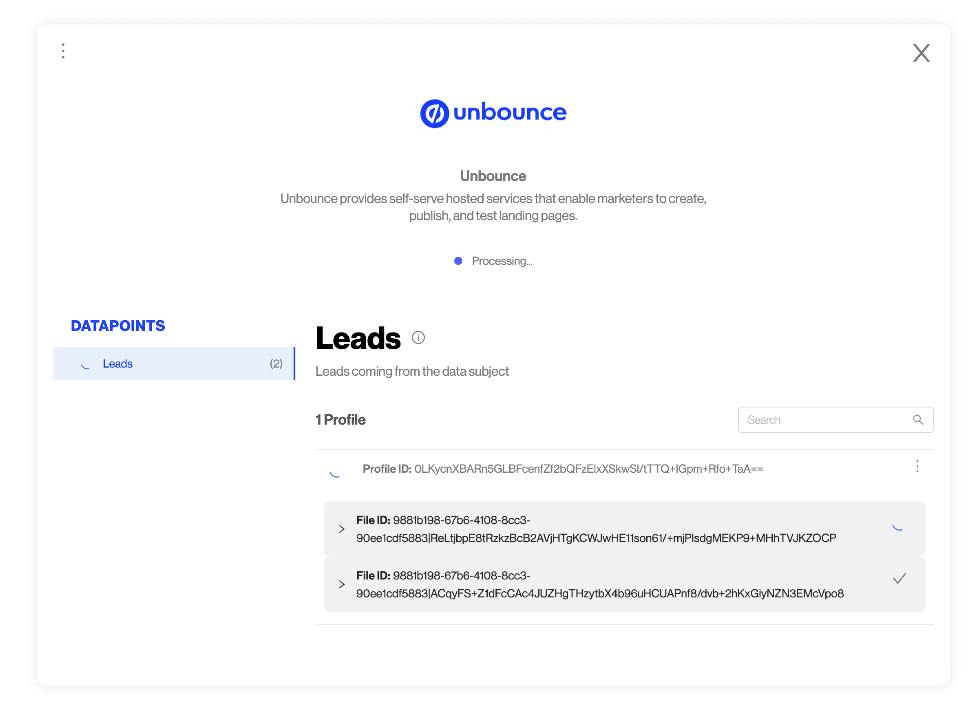Screen dimensions: 977x705
Task: Click the DATAPOINTS heading
Action: [117, 326]
